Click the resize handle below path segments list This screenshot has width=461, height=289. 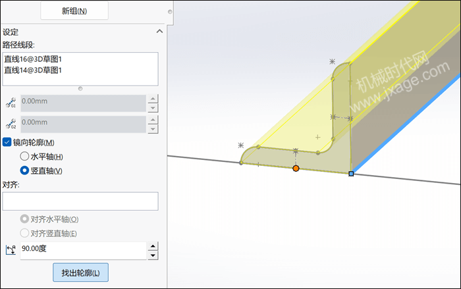click(80, 88)
